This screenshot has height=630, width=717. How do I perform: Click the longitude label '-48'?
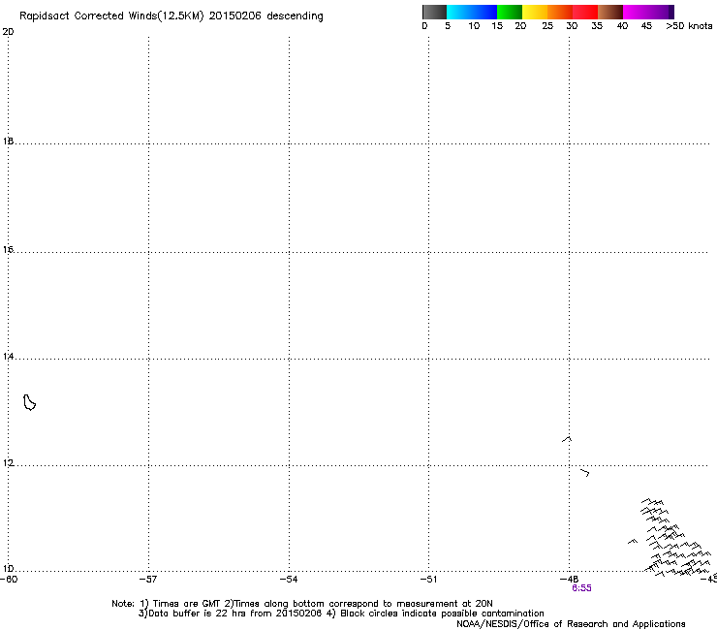pos(570,580)
